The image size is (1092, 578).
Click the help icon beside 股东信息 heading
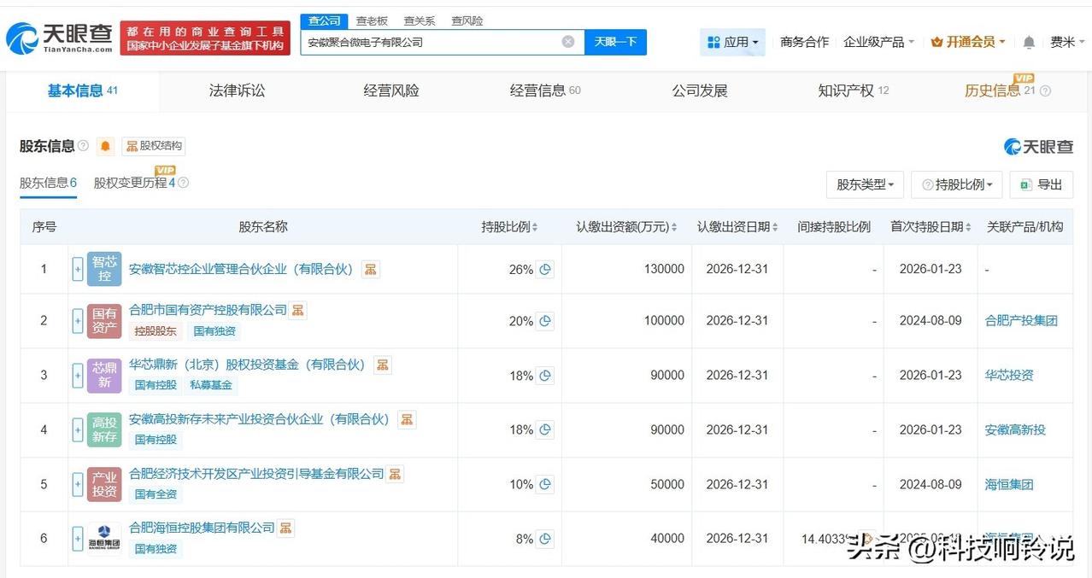pyautogui.click(x=83, y=146)
